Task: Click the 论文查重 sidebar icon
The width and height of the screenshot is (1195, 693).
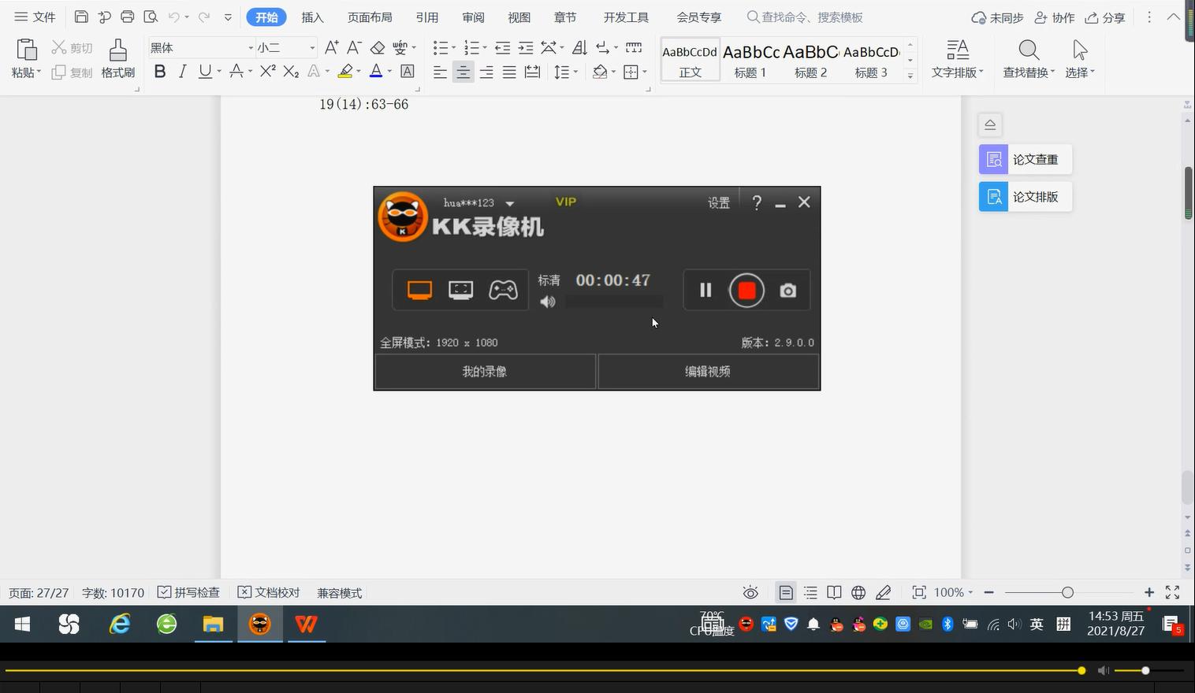Action: (x=1024, y=159)
